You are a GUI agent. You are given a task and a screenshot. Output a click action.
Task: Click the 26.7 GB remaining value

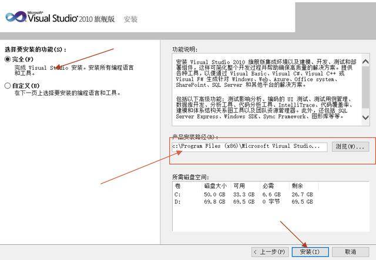pos(302,195)
